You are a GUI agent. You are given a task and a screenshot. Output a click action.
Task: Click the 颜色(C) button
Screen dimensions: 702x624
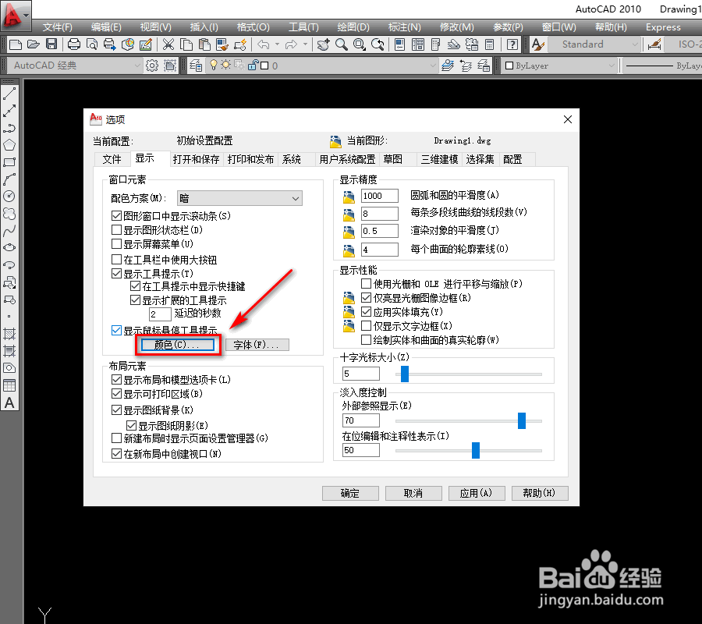[x=176, y=344]
